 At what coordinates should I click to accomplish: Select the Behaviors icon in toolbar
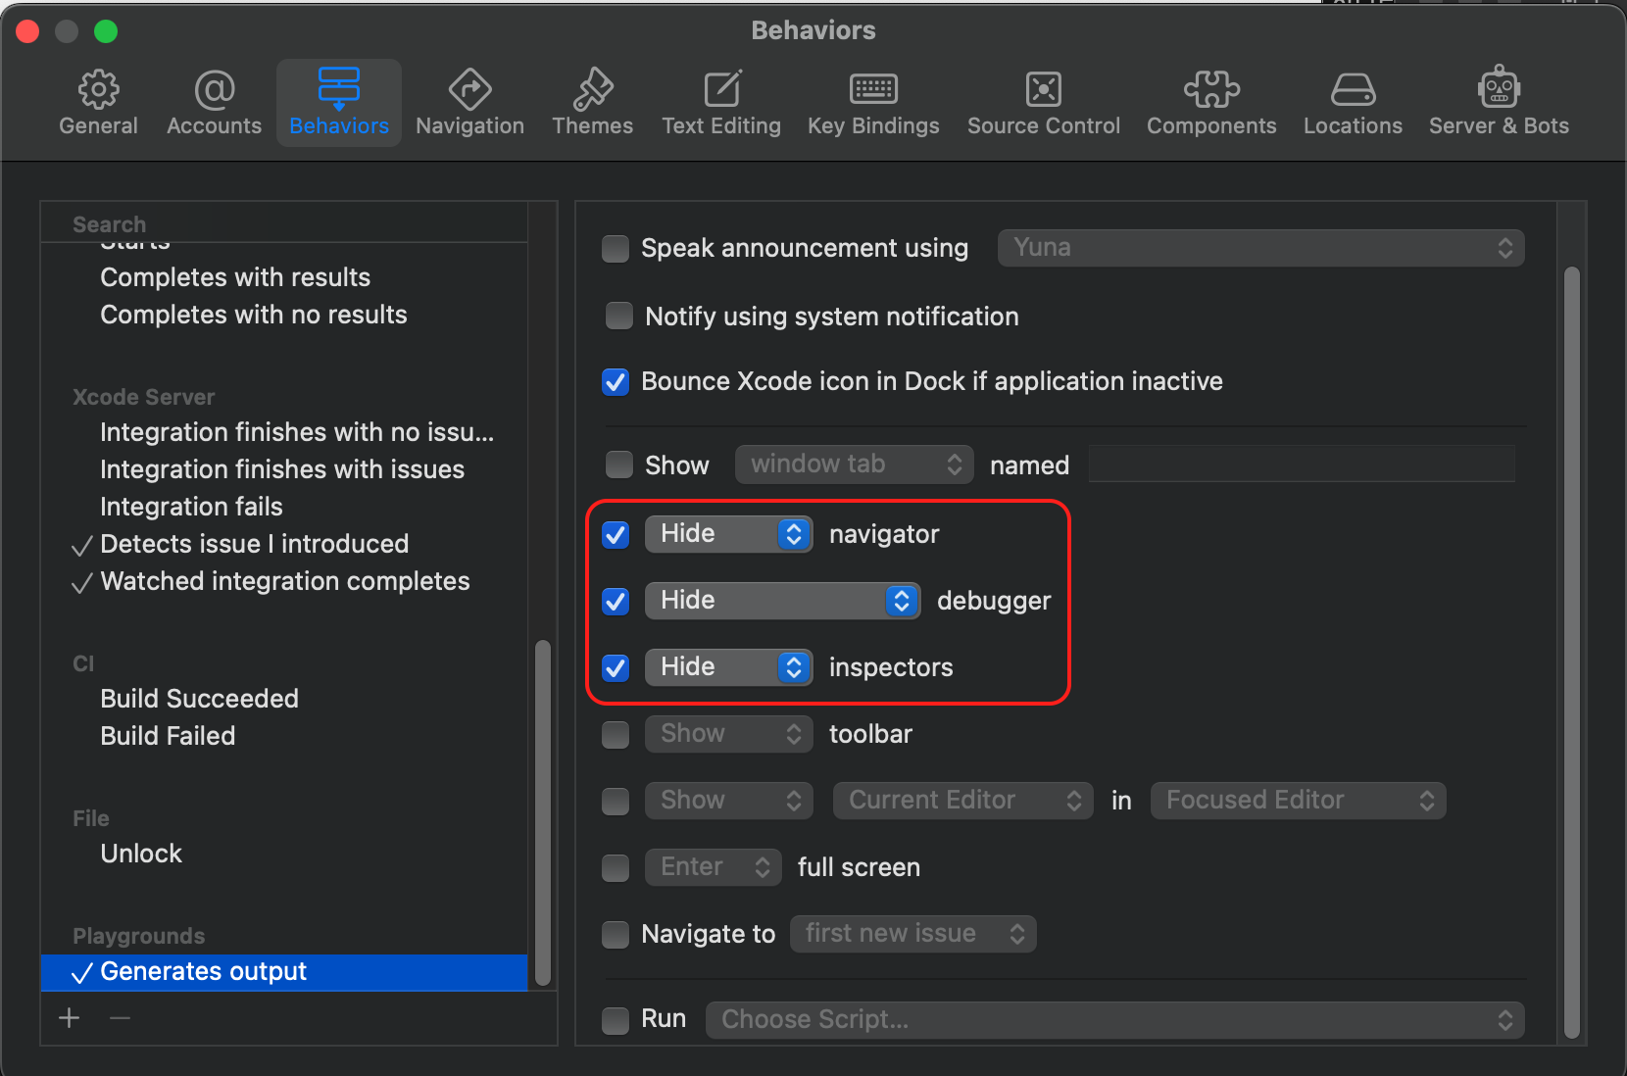pyautogui.click(x=338, y=89)
